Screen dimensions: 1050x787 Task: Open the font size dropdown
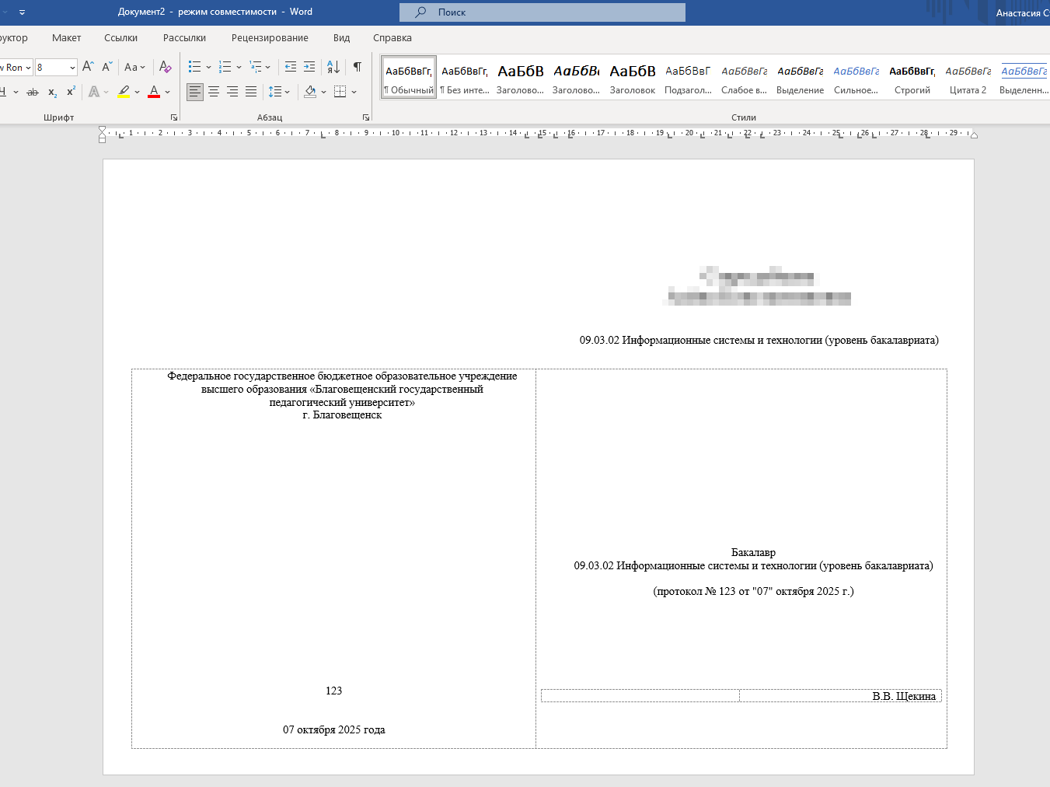pos(72,68)
